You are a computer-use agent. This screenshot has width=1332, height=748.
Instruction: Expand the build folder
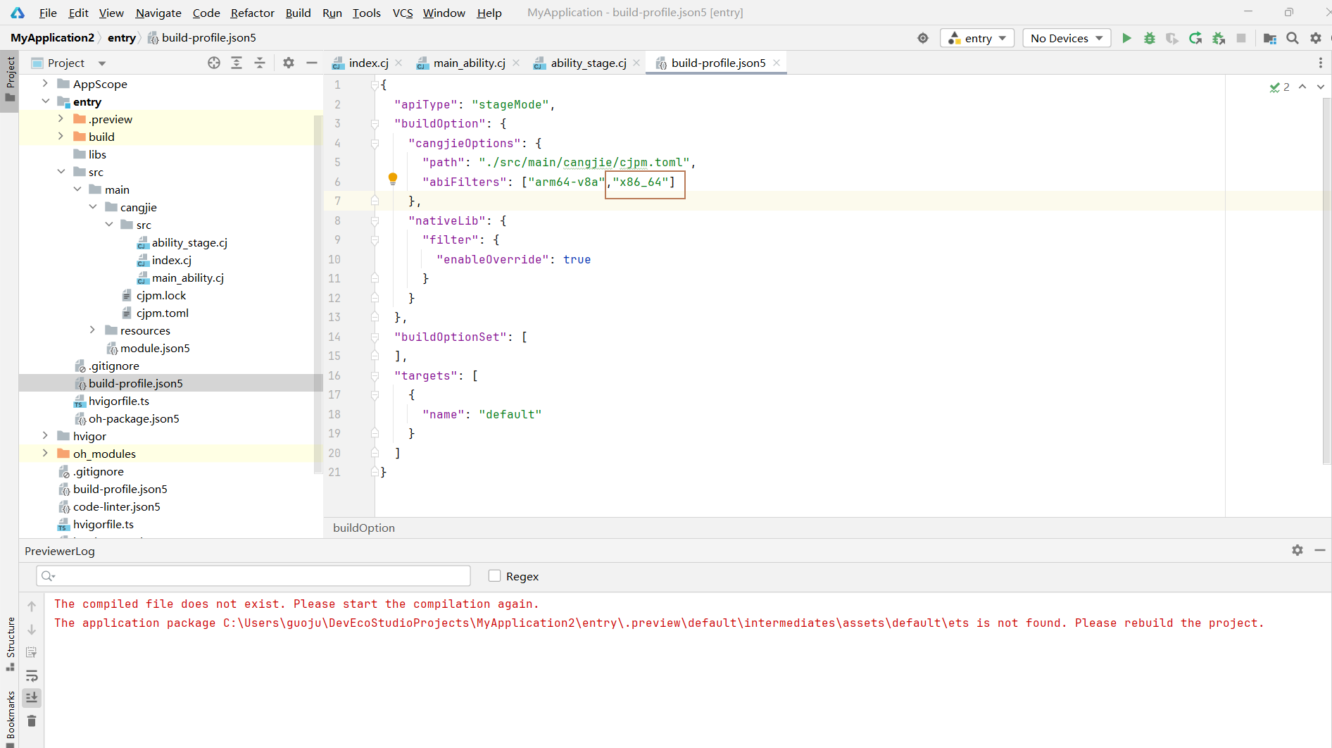[61, 136]
